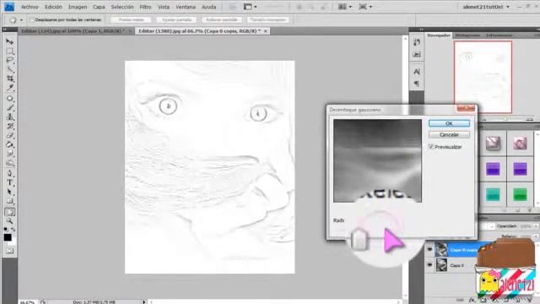Open the layer Opacidad dropdown arrow
This screenshot has height=304, width=540.
[x=536, y=226]
